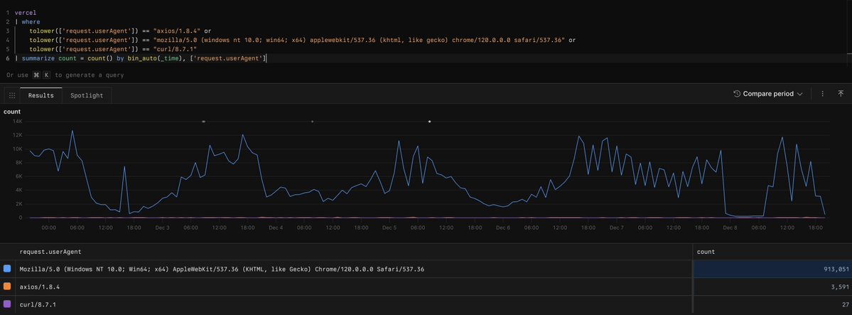This screenshot has height=315, width=852.
Task: Collapse panel with the arrow-to-top icon
Action: pyautogui.click(x=841, y=94)
